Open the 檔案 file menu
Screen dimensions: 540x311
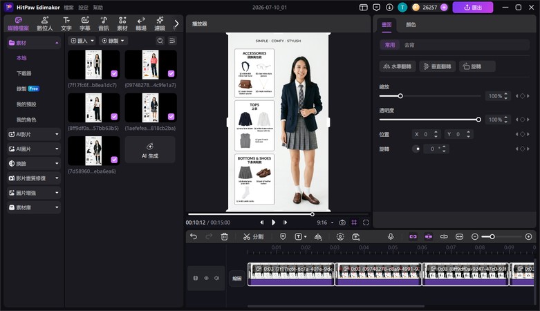tap(68, 7)
